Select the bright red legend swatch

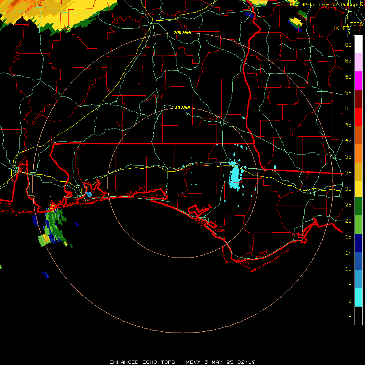pos(358,117)
